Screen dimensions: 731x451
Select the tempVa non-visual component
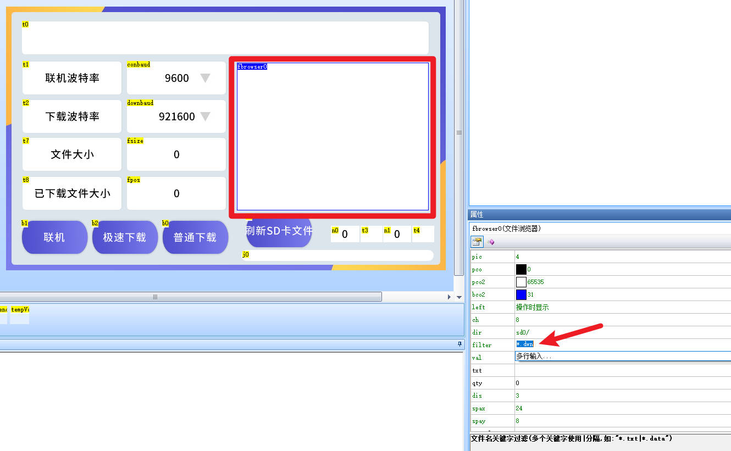pos(20,316)
